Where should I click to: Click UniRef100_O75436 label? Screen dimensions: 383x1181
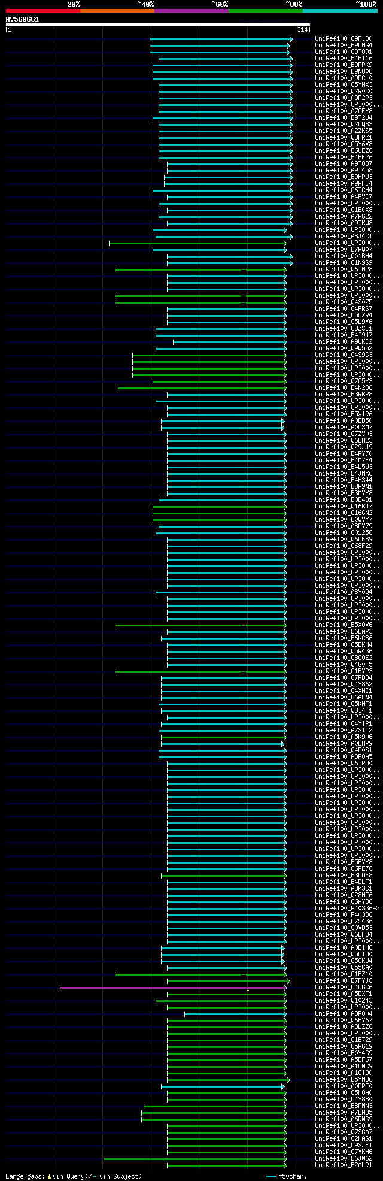tap(344, 921)
